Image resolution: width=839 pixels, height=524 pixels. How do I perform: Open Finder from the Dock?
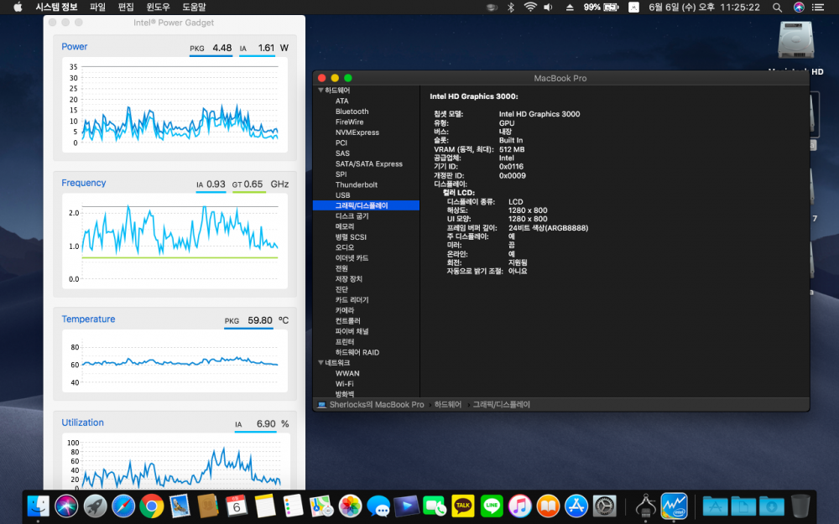pos(38,506)
